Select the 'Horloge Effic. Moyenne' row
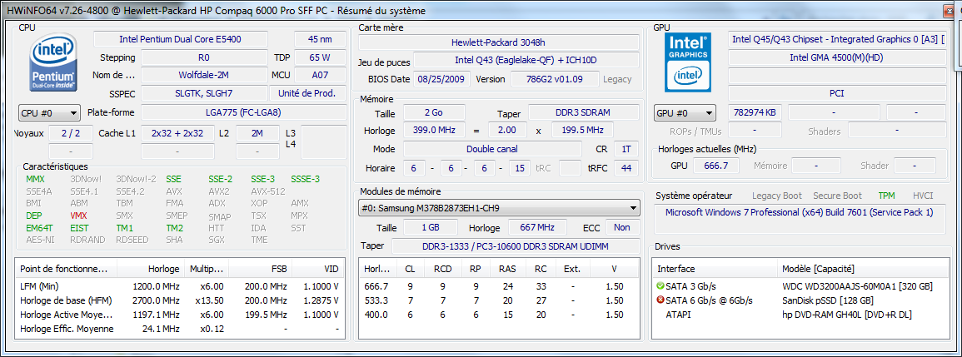The height and width of the screenshot is (357, 962). pyautogui.click(x=180, y=329)
